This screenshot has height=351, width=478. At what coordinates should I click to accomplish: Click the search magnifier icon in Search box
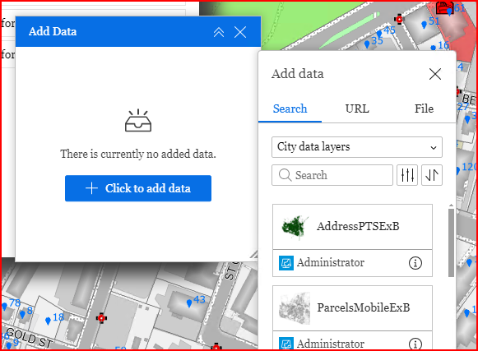point(285,175)
